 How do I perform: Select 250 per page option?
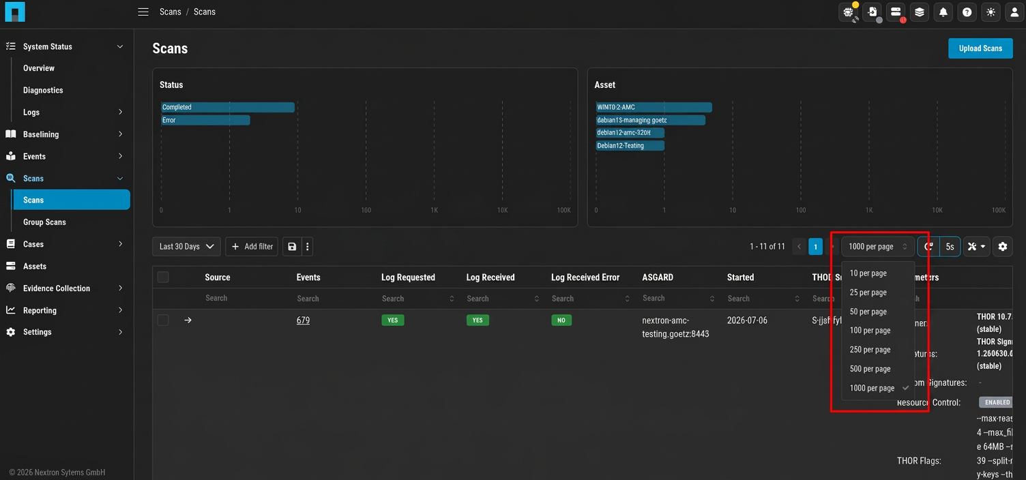point(878,349)
